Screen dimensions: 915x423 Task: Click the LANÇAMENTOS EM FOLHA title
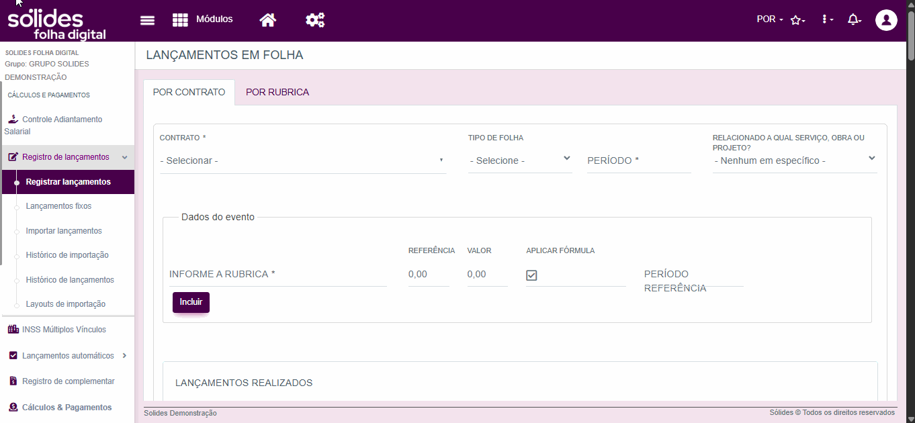coord(224,55)
